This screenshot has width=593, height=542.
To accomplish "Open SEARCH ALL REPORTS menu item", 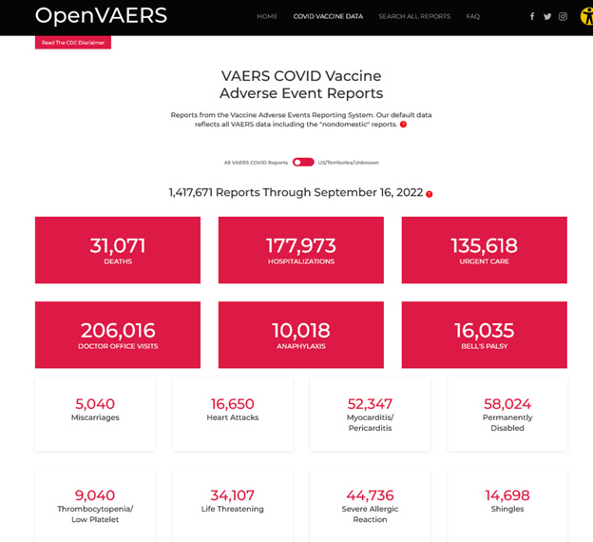I will (414, 16).
